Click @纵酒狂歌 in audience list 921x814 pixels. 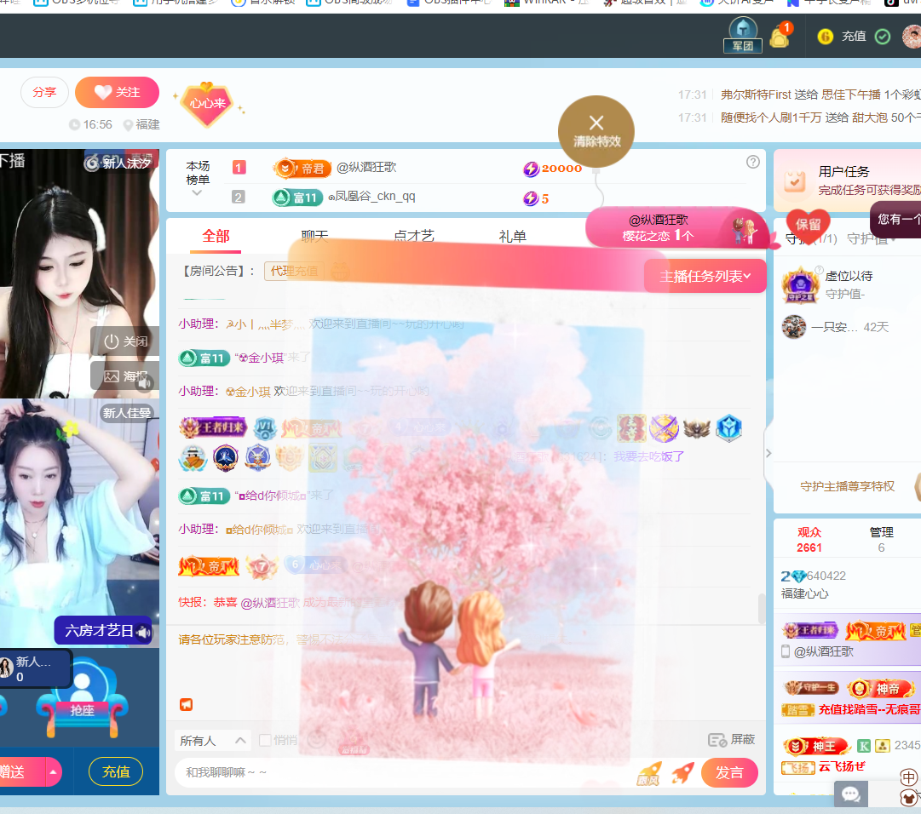(x=824, y=651)
